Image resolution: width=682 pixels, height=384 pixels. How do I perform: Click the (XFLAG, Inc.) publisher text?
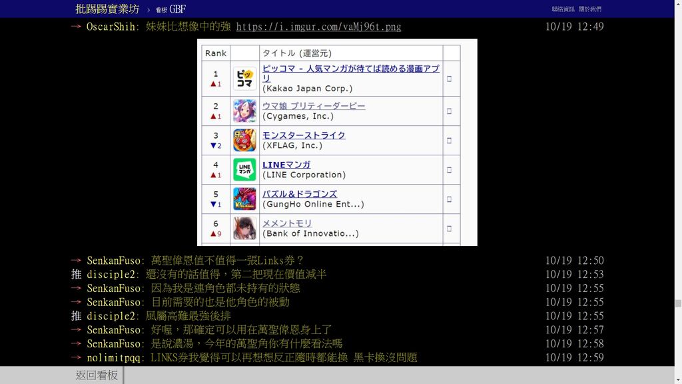tap(292, 145)
